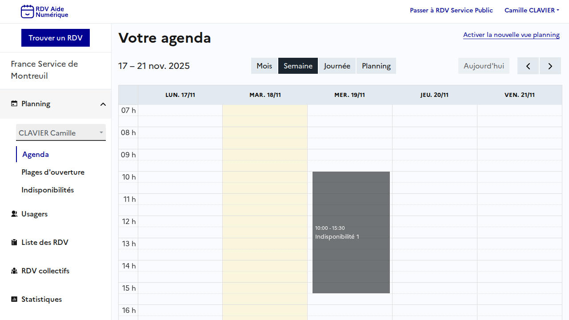The width and height of the screenshot is (569, 320).
Task: Open the CLAVIER Camille agent dropdown
Action: pyautogui.click(x=61, y=133)
